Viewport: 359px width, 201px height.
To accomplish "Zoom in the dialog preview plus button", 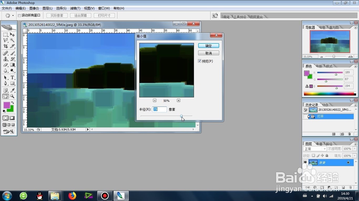I will (x=178, y=100).
